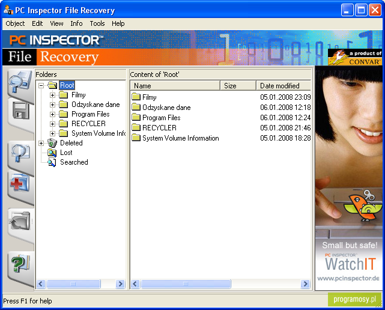Click the green question mark help icon
385x310 pixels.
(20, 264)
